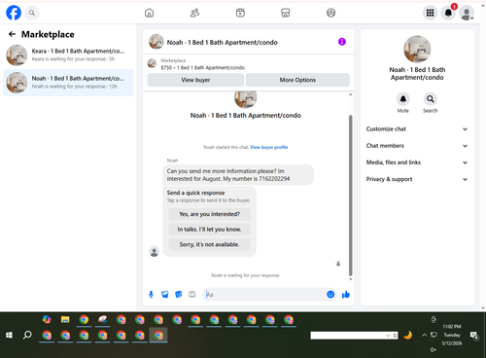
Task: Select the Noah apartment conversation in the list
Action: pos(68,83)
